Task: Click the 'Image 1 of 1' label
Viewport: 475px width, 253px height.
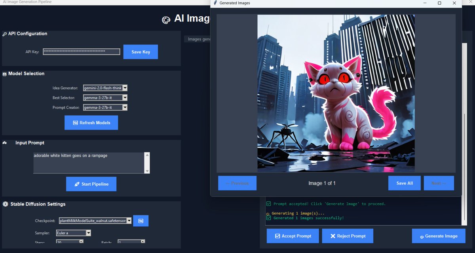Action: pyautogui.click(x=322, y=183)
